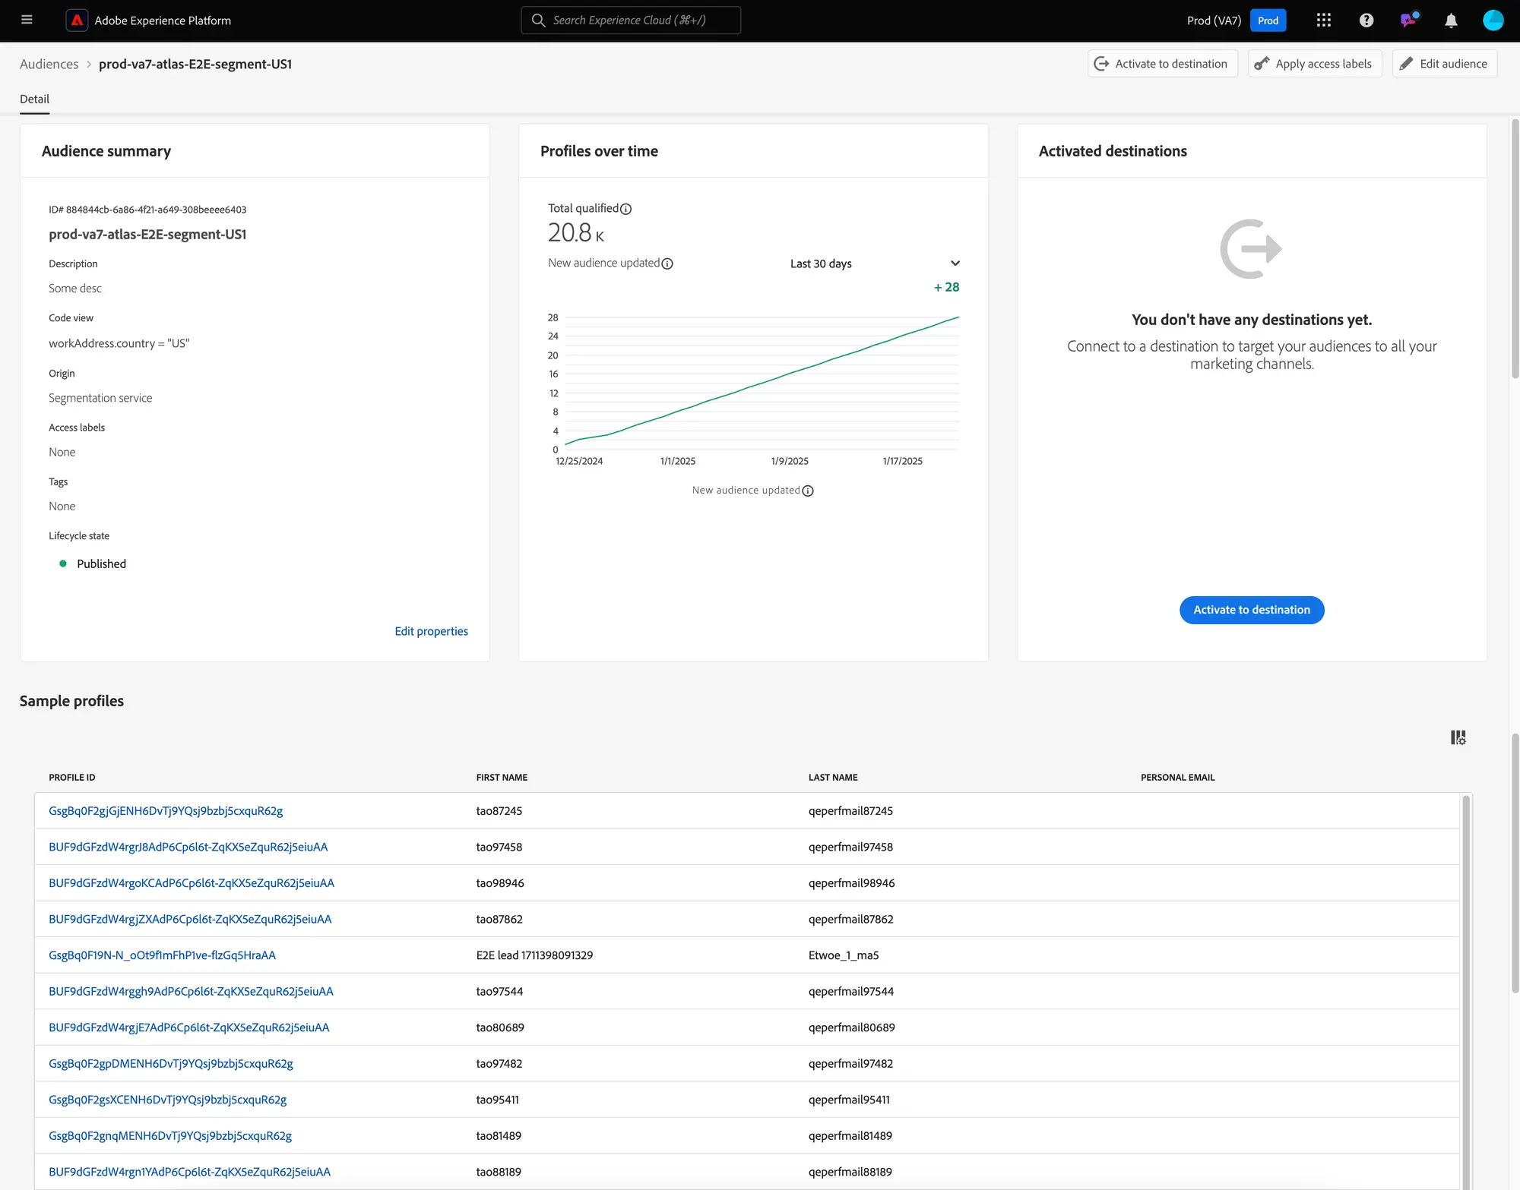Screen dimensions: 1520x1190
Task: Open profile GsgBq0F2gsXCENH6DvTj9YQsj9bzbj5cxquR62g
Action: tap(168, 1100)
